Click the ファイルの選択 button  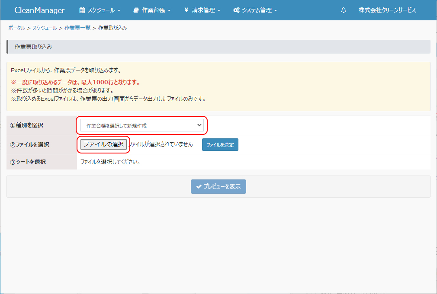coord(103,144)
